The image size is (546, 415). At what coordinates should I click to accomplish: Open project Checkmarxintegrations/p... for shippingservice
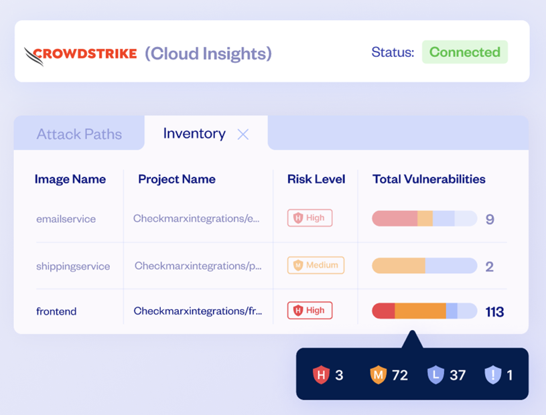pos(198,266)
